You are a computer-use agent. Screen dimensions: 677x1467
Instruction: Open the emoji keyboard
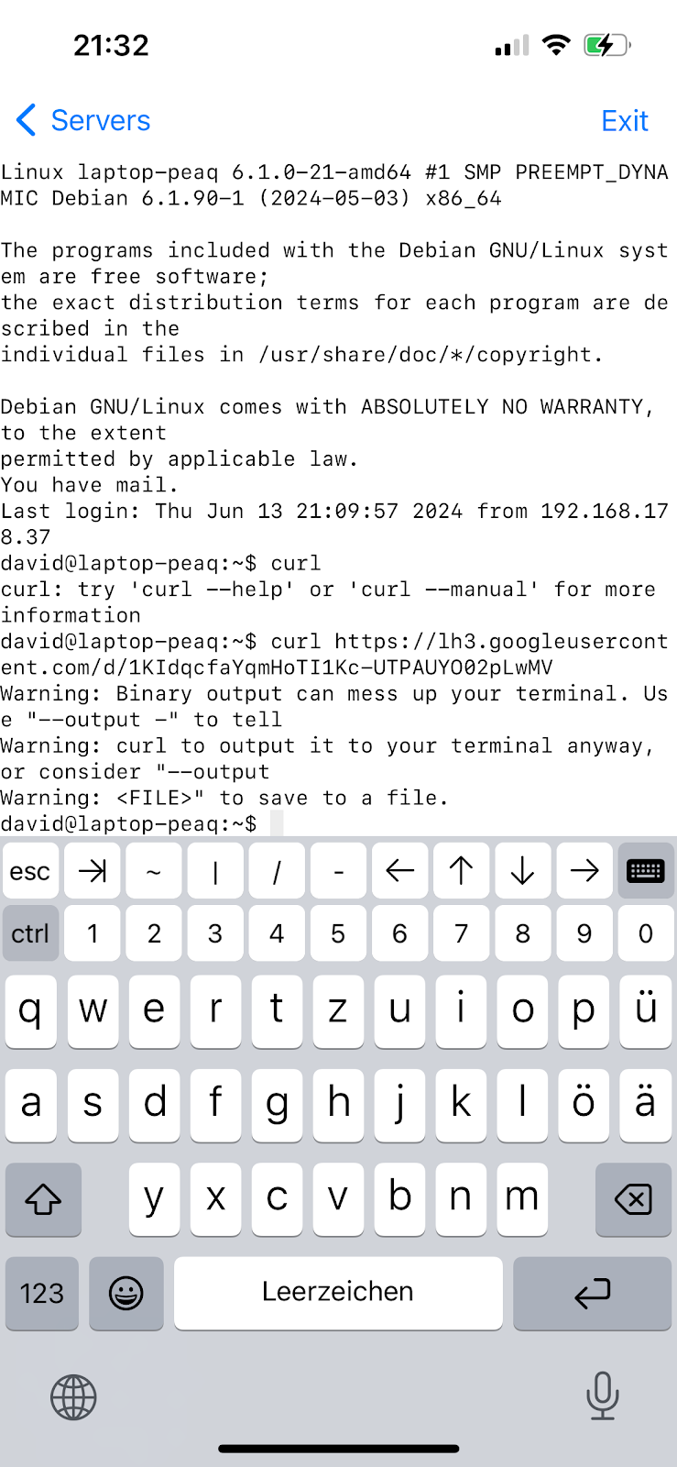click(126, 1293)
